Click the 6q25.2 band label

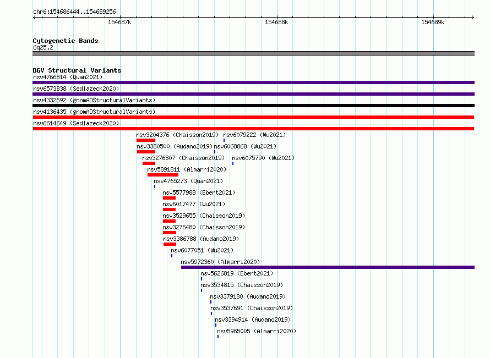coord(43,47)
